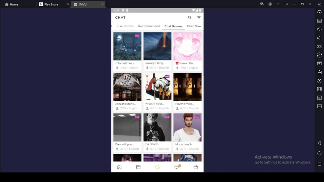Open emulator settings hexagon icon in sidebar
Image resolution: width=324 pixels, height=182 pixels.
click(x=319, y=12)
